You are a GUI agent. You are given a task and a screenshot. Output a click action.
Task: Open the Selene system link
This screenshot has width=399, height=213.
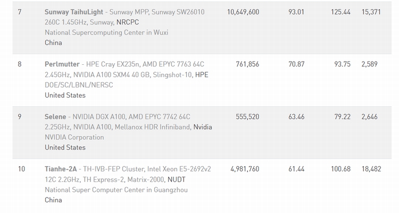(55, 117)
